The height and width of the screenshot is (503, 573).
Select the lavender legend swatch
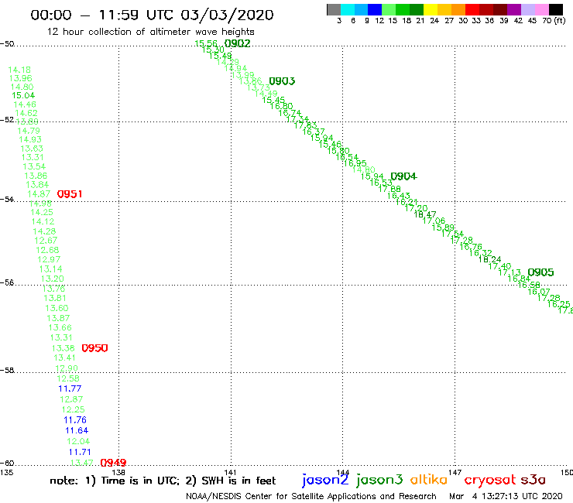pyautogui.click(x=527, y=9)
